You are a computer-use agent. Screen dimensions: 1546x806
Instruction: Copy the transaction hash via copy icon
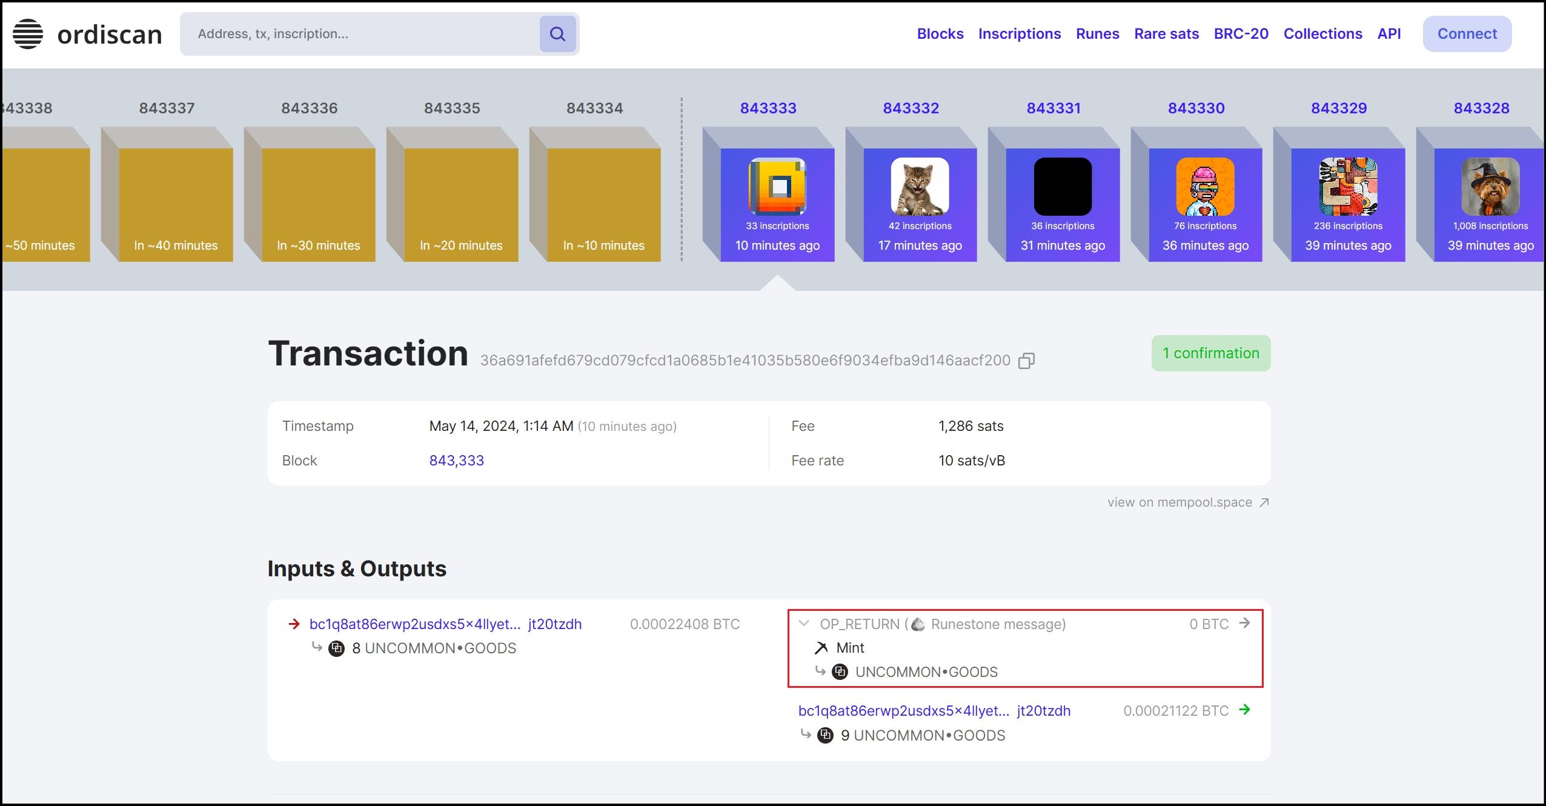tap(1026, 361)
